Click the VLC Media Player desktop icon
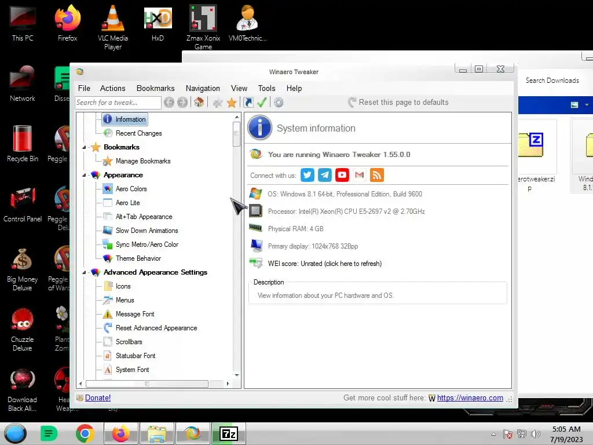Screen dimensions: 593x445 (x=113, y=27)
